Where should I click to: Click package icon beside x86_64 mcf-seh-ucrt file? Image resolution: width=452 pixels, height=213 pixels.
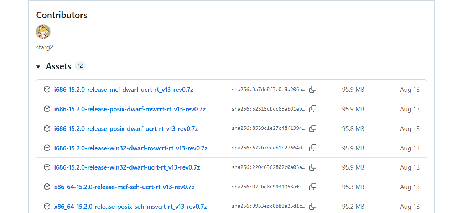click(x=47, y=187)
